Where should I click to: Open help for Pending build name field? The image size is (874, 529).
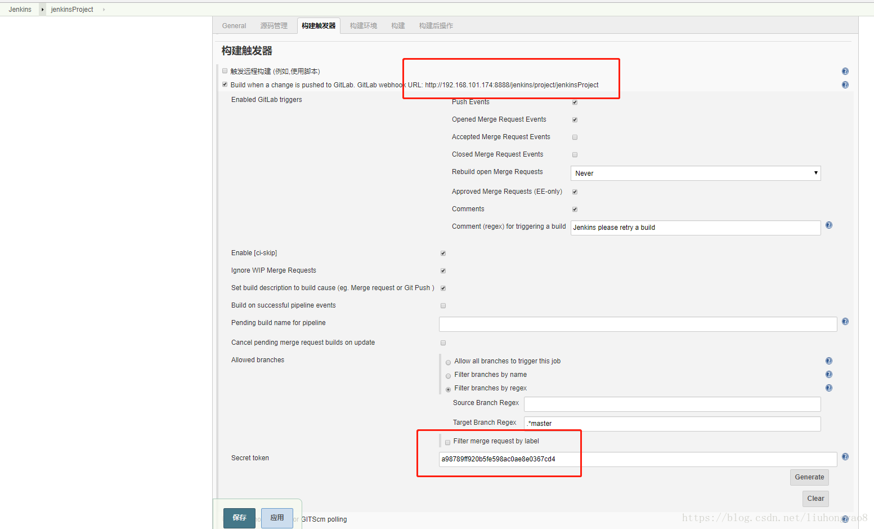(845, 322)
